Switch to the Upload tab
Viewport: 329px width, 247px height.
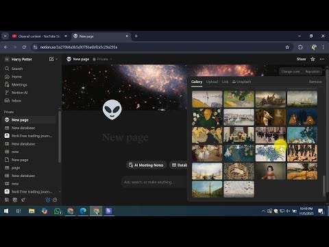[x=212, y=82]
